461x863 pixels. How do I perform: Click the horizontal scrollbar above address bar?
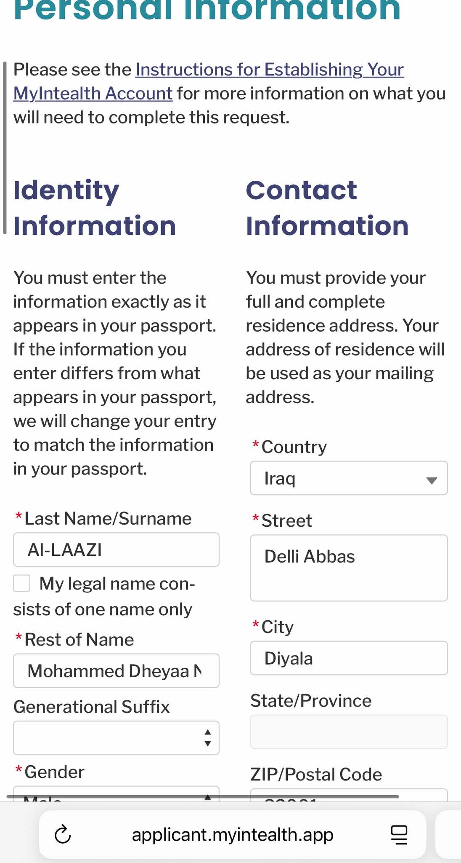tap(202, 797)
